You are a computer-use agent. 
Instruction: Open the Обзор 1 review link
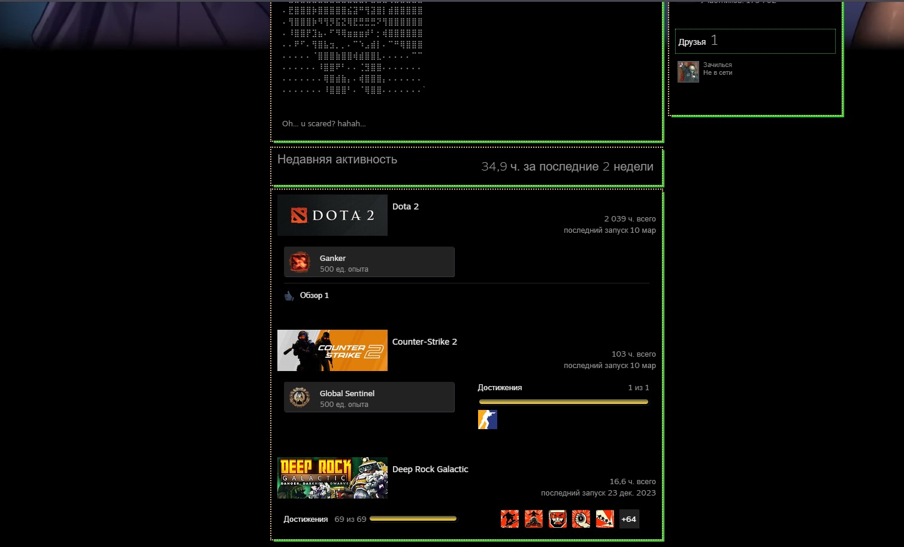(315, 295)
